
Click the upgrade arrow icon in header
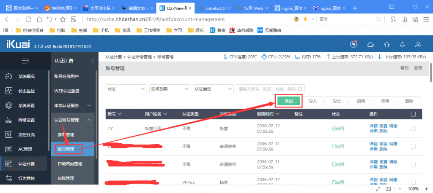click(x=386, y=45)
